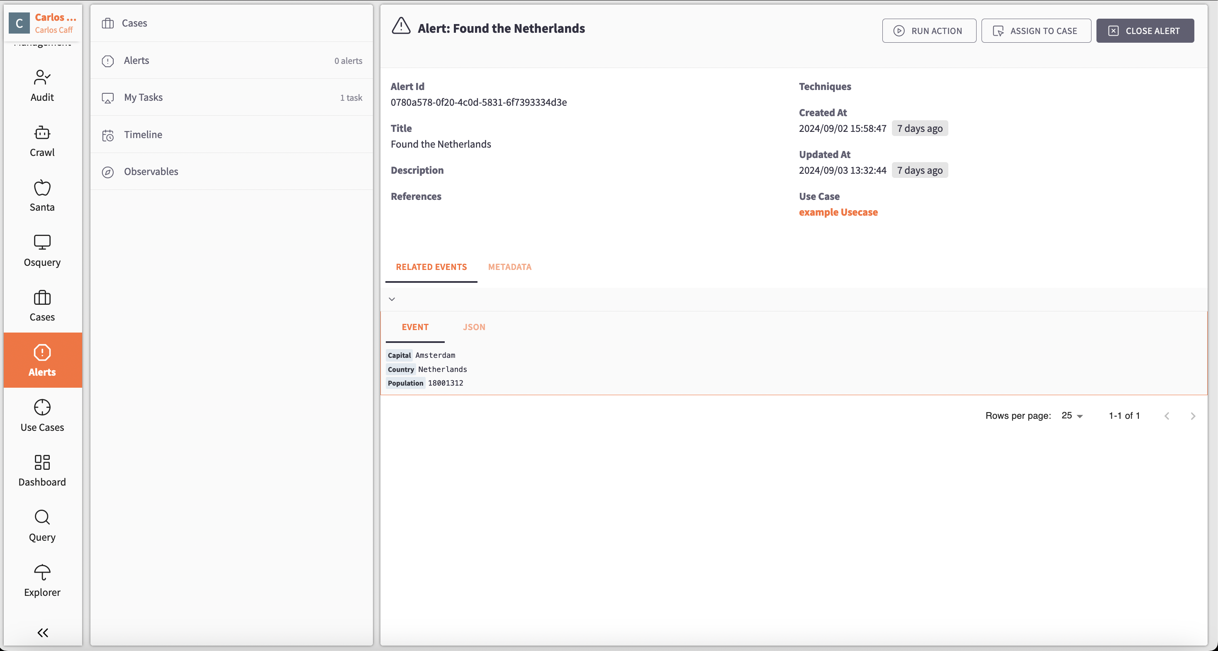This screenshot has height=651, width=1218.
Task: Open the example Usecase link
Action: (838, 212)
